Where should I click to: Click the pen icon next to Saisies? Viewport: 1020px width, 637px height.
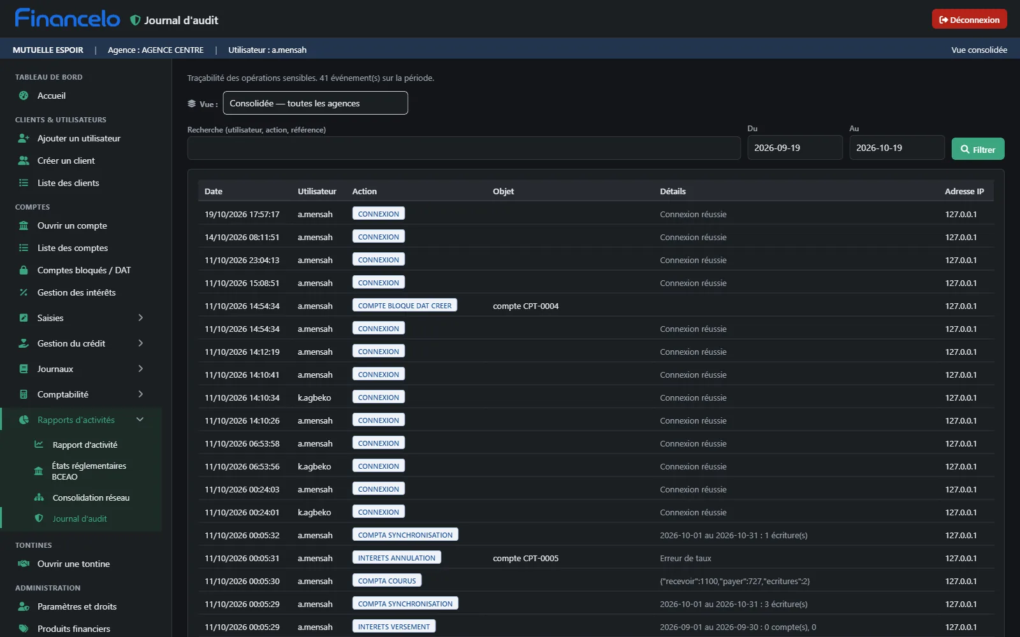(x=24, y=318)
